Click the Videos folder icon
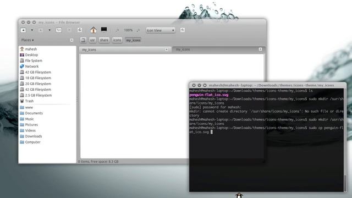 tap(22, 130)
